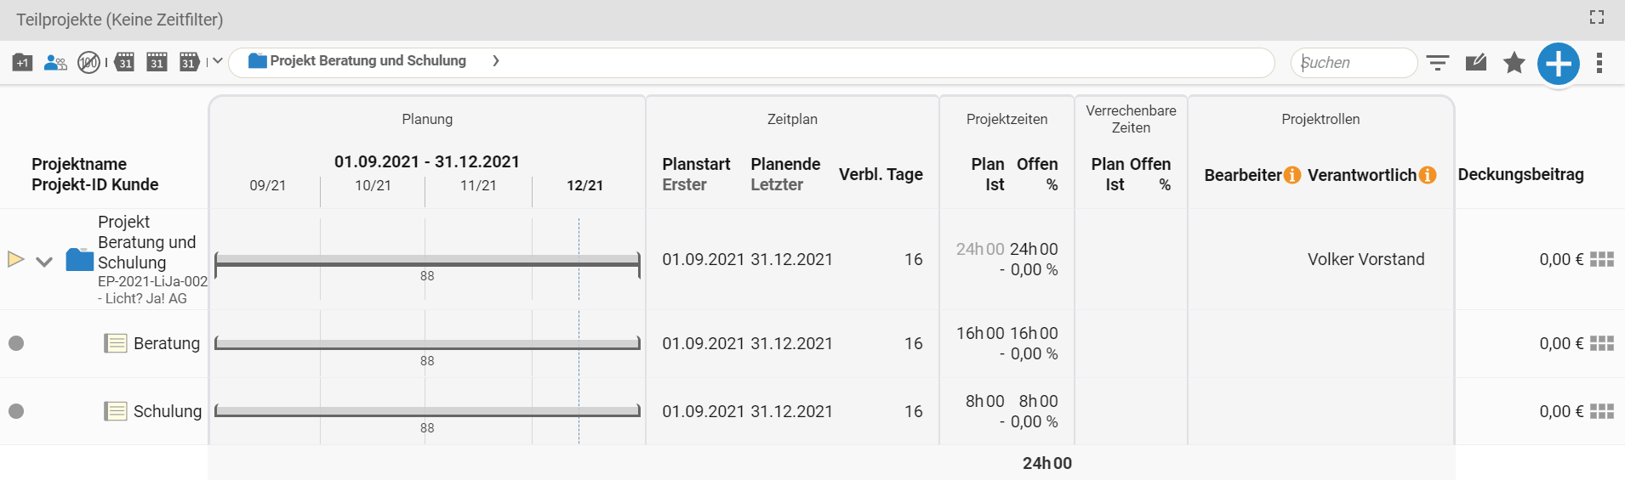Expand the breadcrumb arrow after project name
1625x480 pixels.
coord(496,61)
